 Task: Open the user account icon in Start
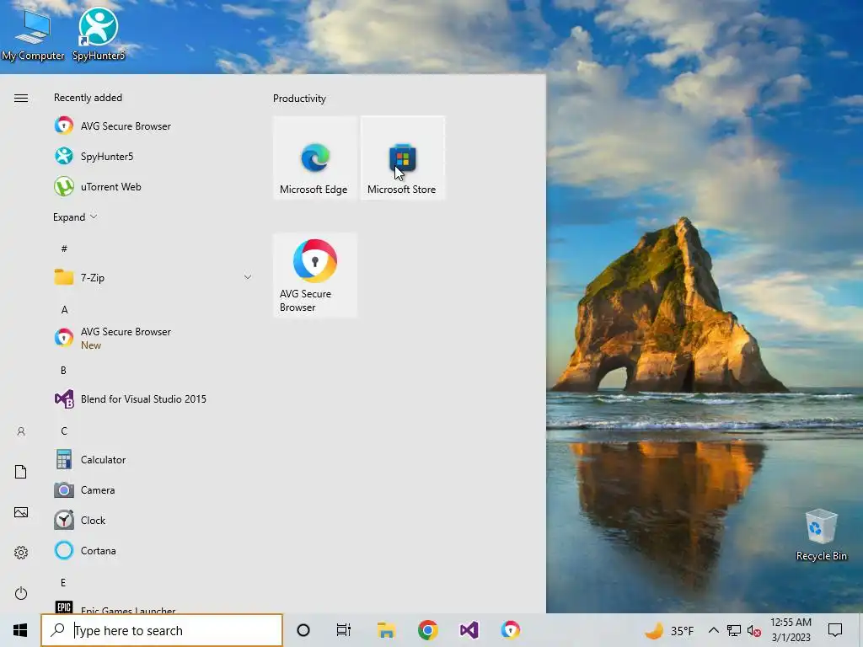pyautogui.click(x=21, y=431)
